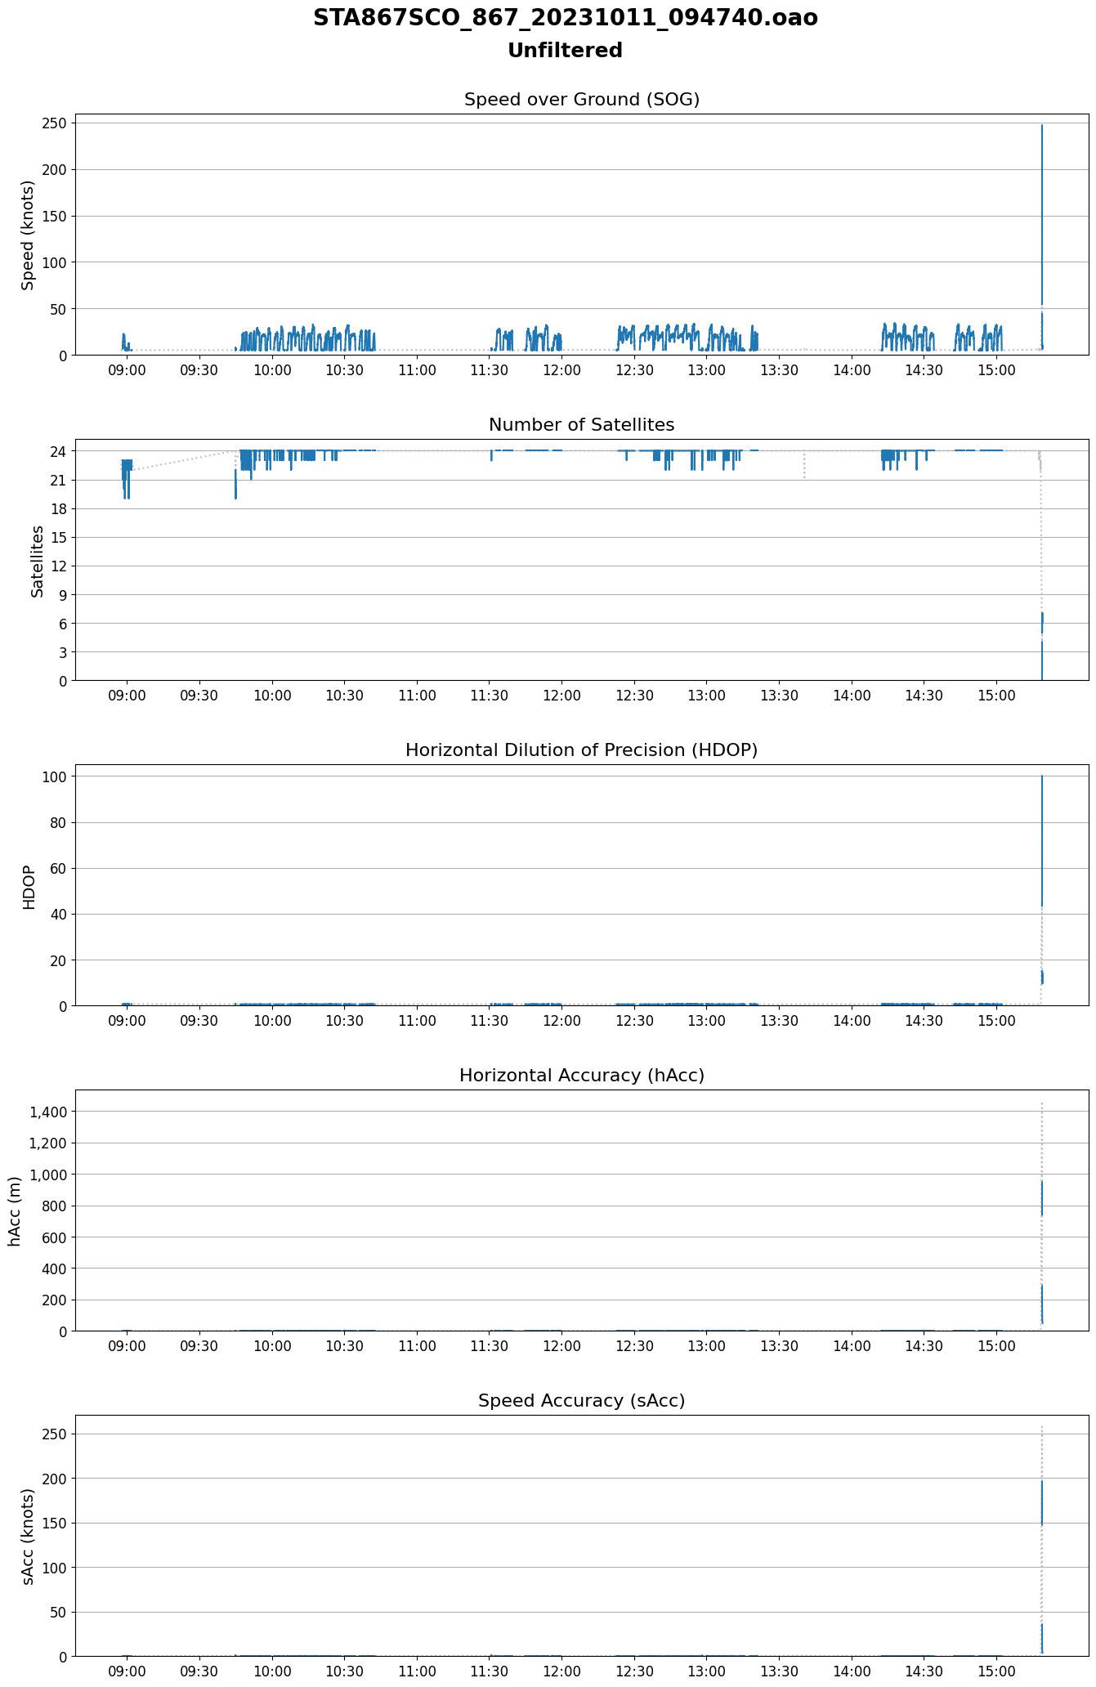Image resolution: width=1096 pixels, height=1687 pixels.
Task: Click the 'Number of Satellites' chart title
Action: [581, 425]
